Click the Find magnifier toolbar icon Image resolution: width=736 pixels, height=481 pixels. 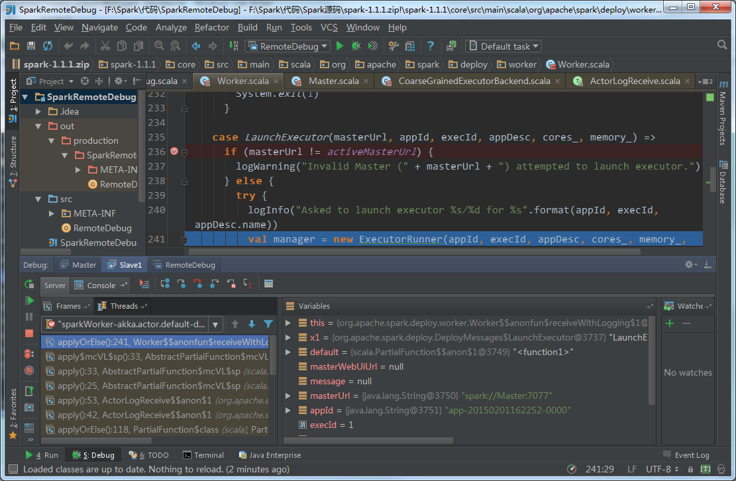[159, 46]
